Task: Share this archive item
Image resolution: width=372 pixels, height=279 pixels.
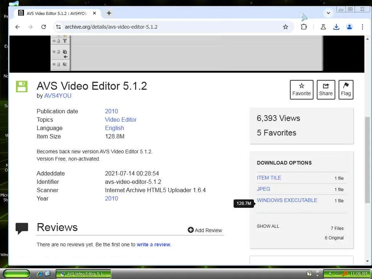Action: (326, 90)
